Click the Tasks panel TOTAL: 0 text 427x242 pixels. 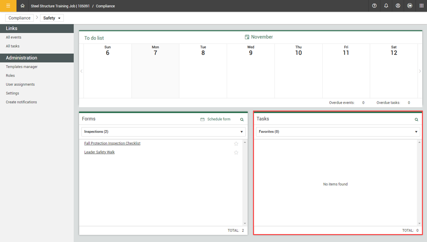coord(411,231)
